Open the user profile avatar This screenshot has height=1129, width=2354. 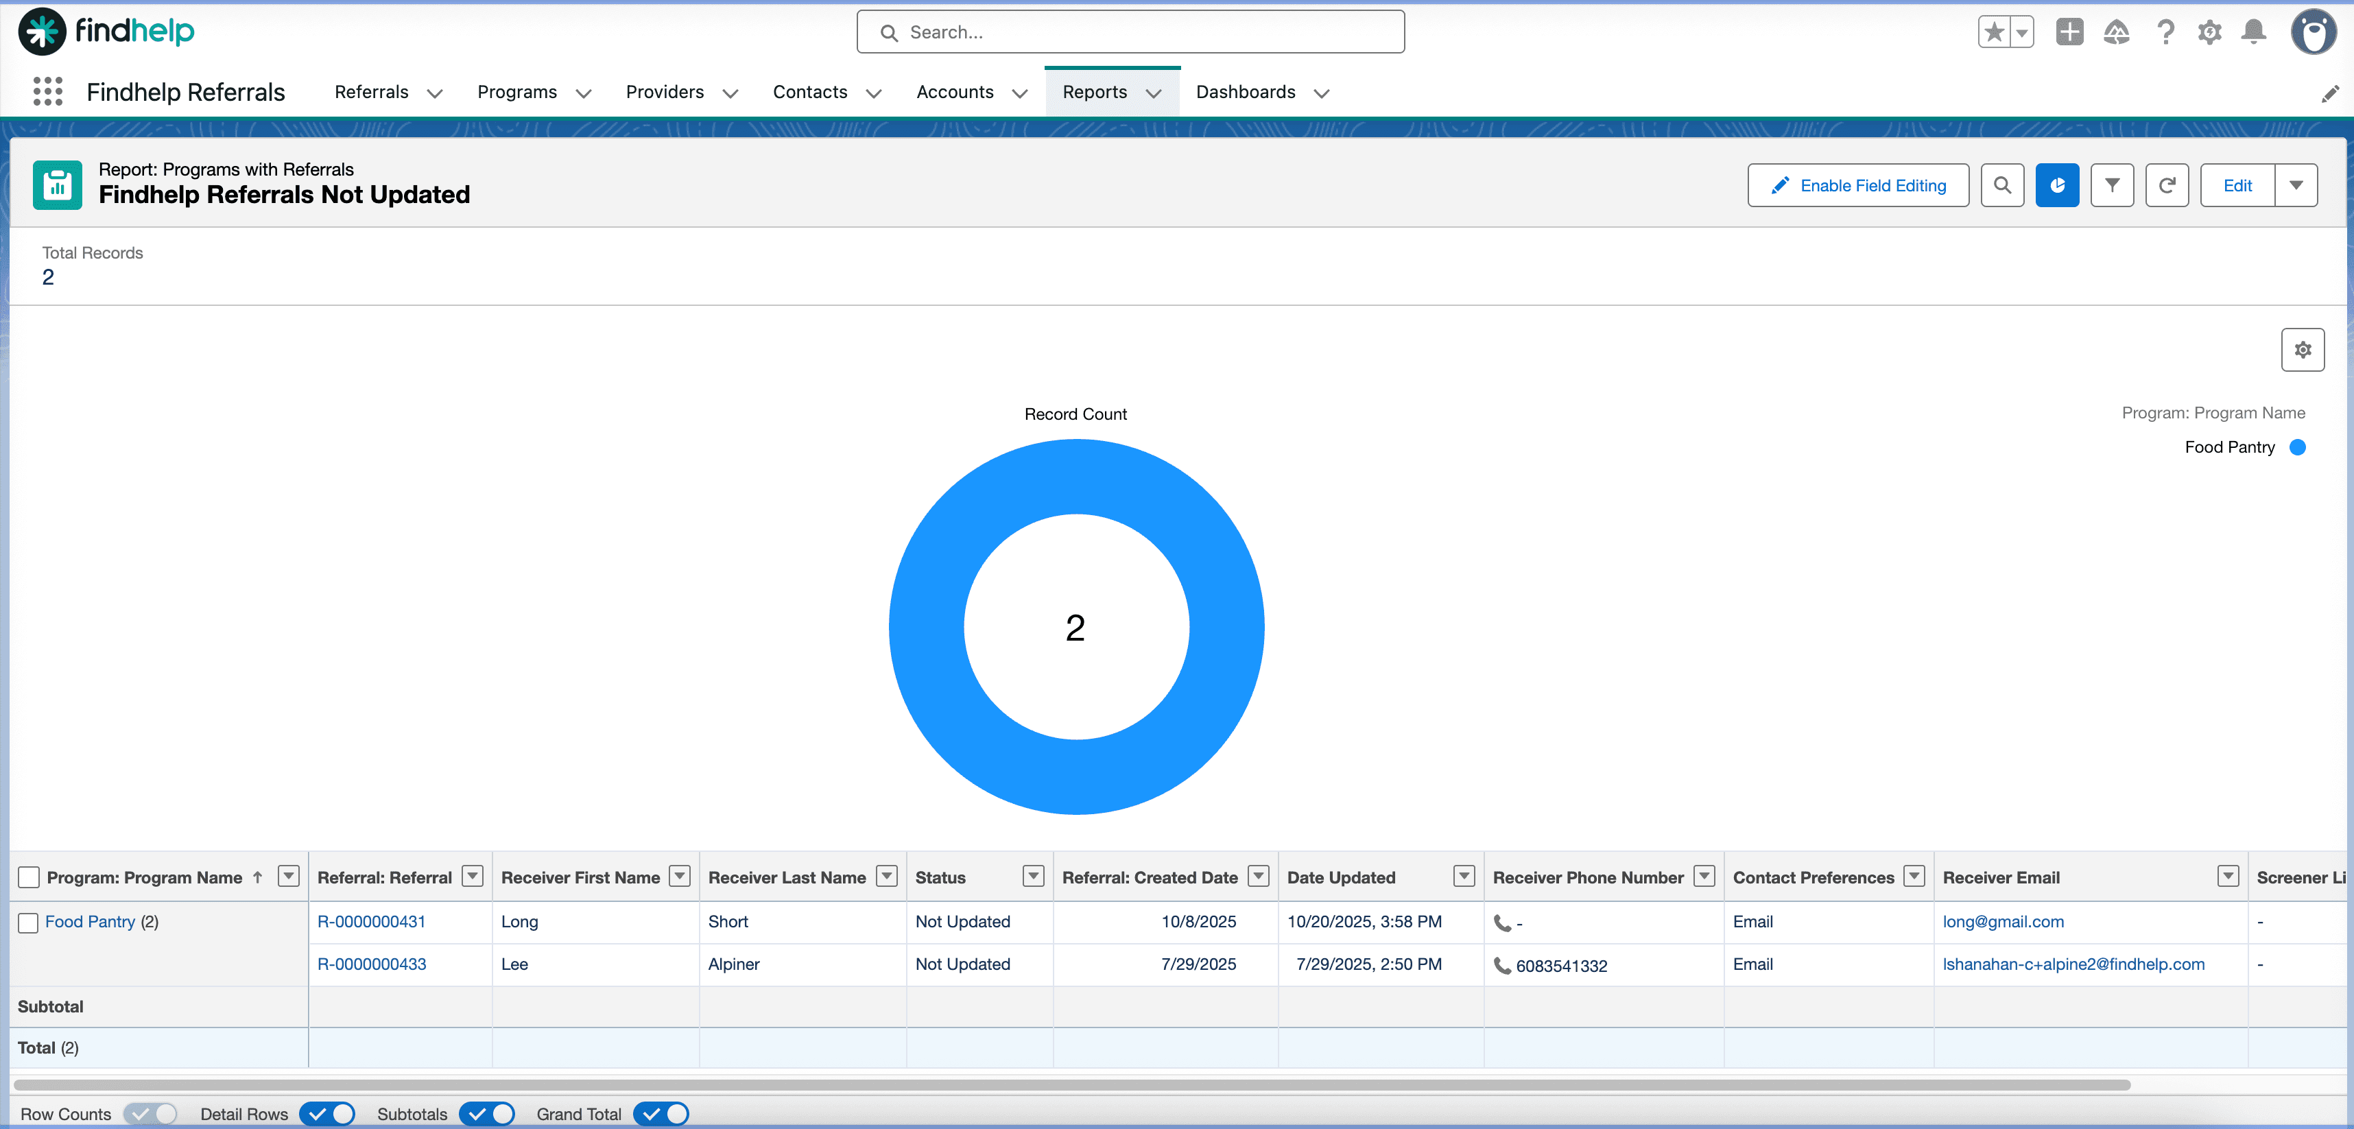[2314, 32]
